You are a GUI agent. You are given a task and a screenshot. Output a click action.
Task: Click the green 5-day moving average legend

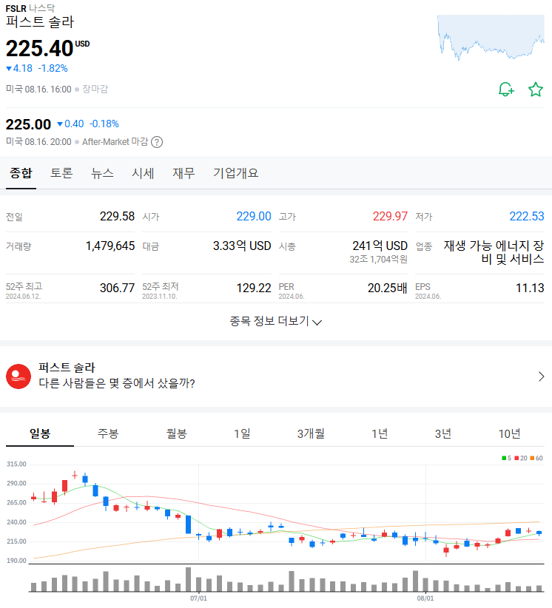[x=506, y=459]
